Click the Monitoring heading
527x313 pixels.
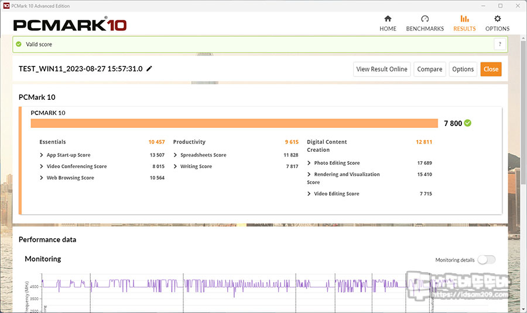pyautogui.click(x=43, y=259)
